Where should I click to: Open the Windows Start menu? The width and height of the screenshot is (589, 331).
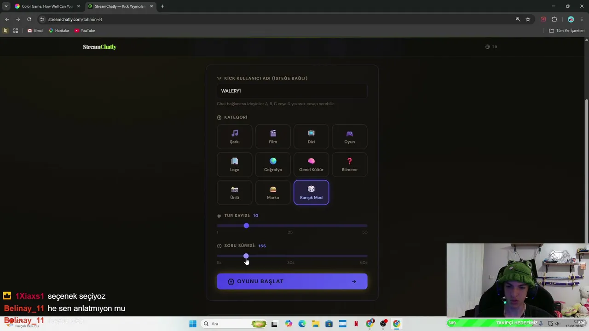click(193, 324)
